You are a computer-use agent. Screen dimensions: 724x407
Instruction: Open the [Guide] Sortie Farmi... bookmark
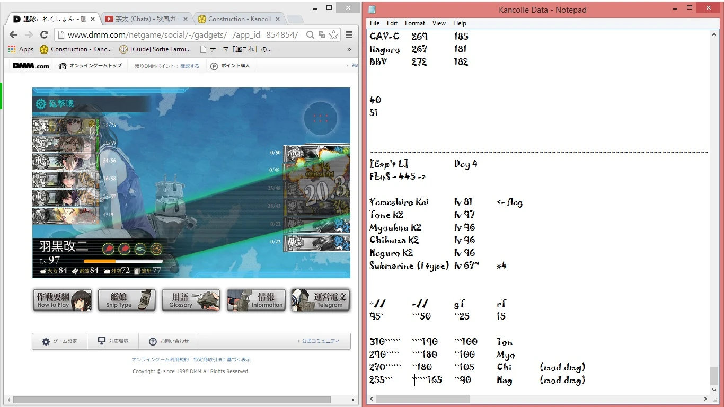[x=155, y=49]
